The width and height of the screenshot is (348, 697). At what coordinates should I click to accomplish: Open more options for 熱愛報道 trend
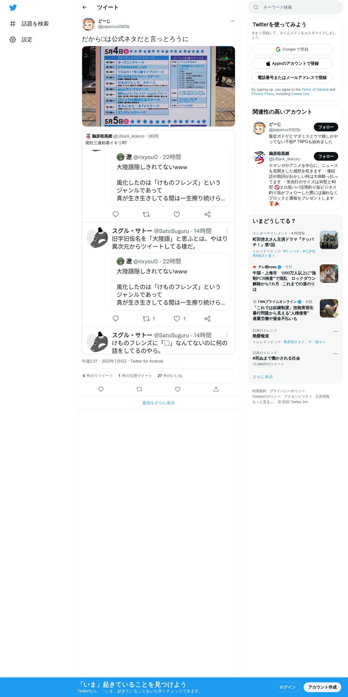tap(336, 331)
